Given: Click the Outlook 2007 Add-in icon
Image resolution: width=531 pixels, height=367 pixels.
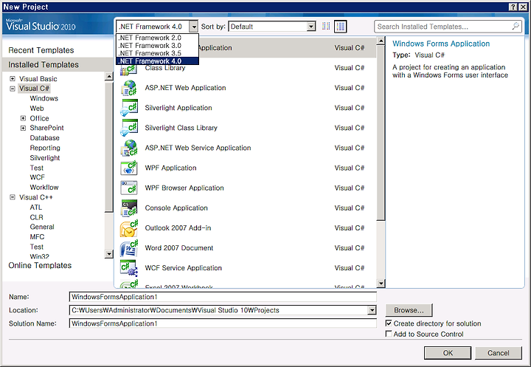Looking at the screenshot, I should [128, 228].
